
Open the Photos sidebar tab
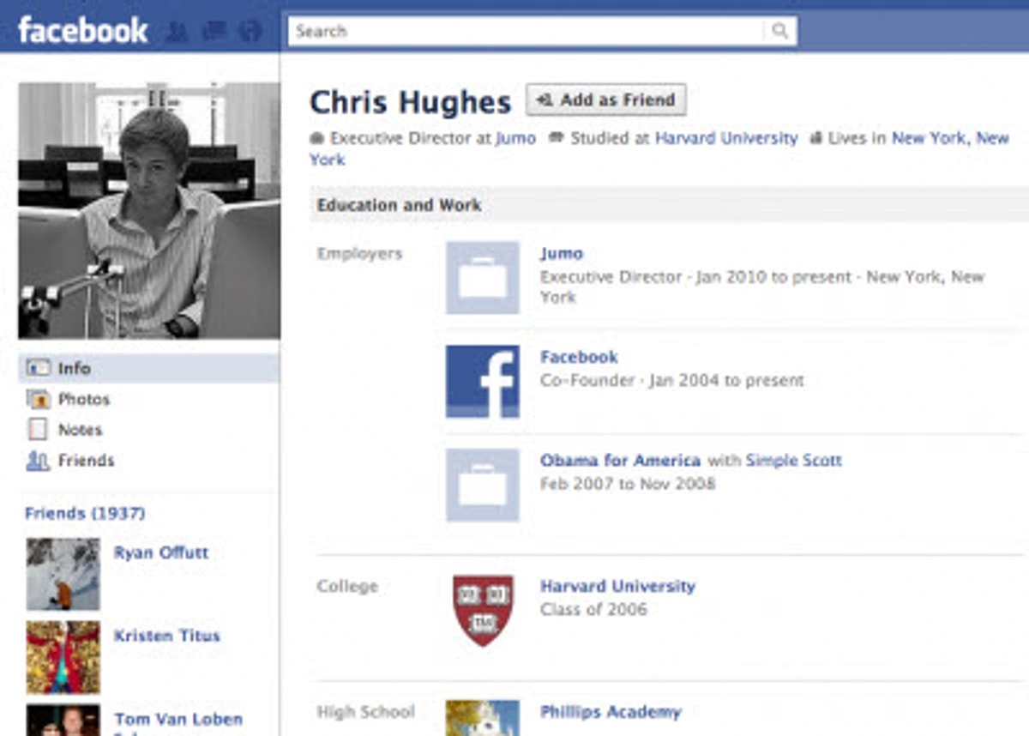[83, 399]
